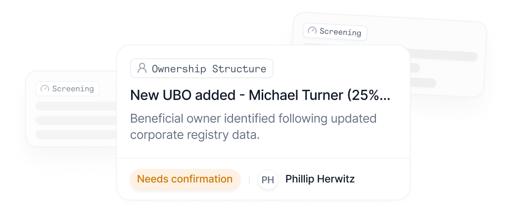Image resolution: width=513 pixels, height=206 pixels.
Task: Click the shortest placeholder bar on right card
Action: tap(415, 68)
